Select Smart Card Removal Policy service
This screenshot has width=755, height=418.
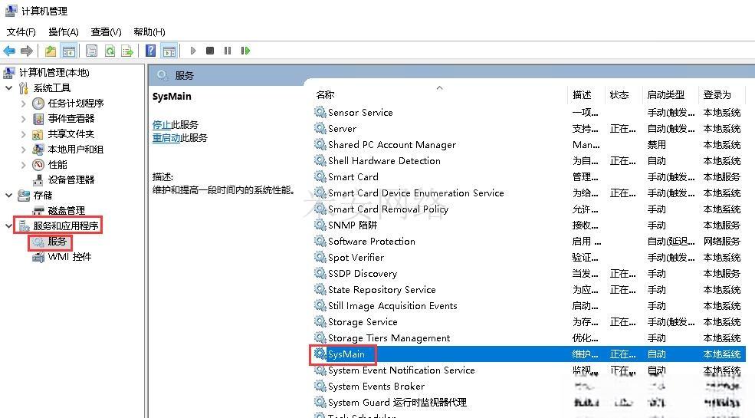[x=529, y=209]
